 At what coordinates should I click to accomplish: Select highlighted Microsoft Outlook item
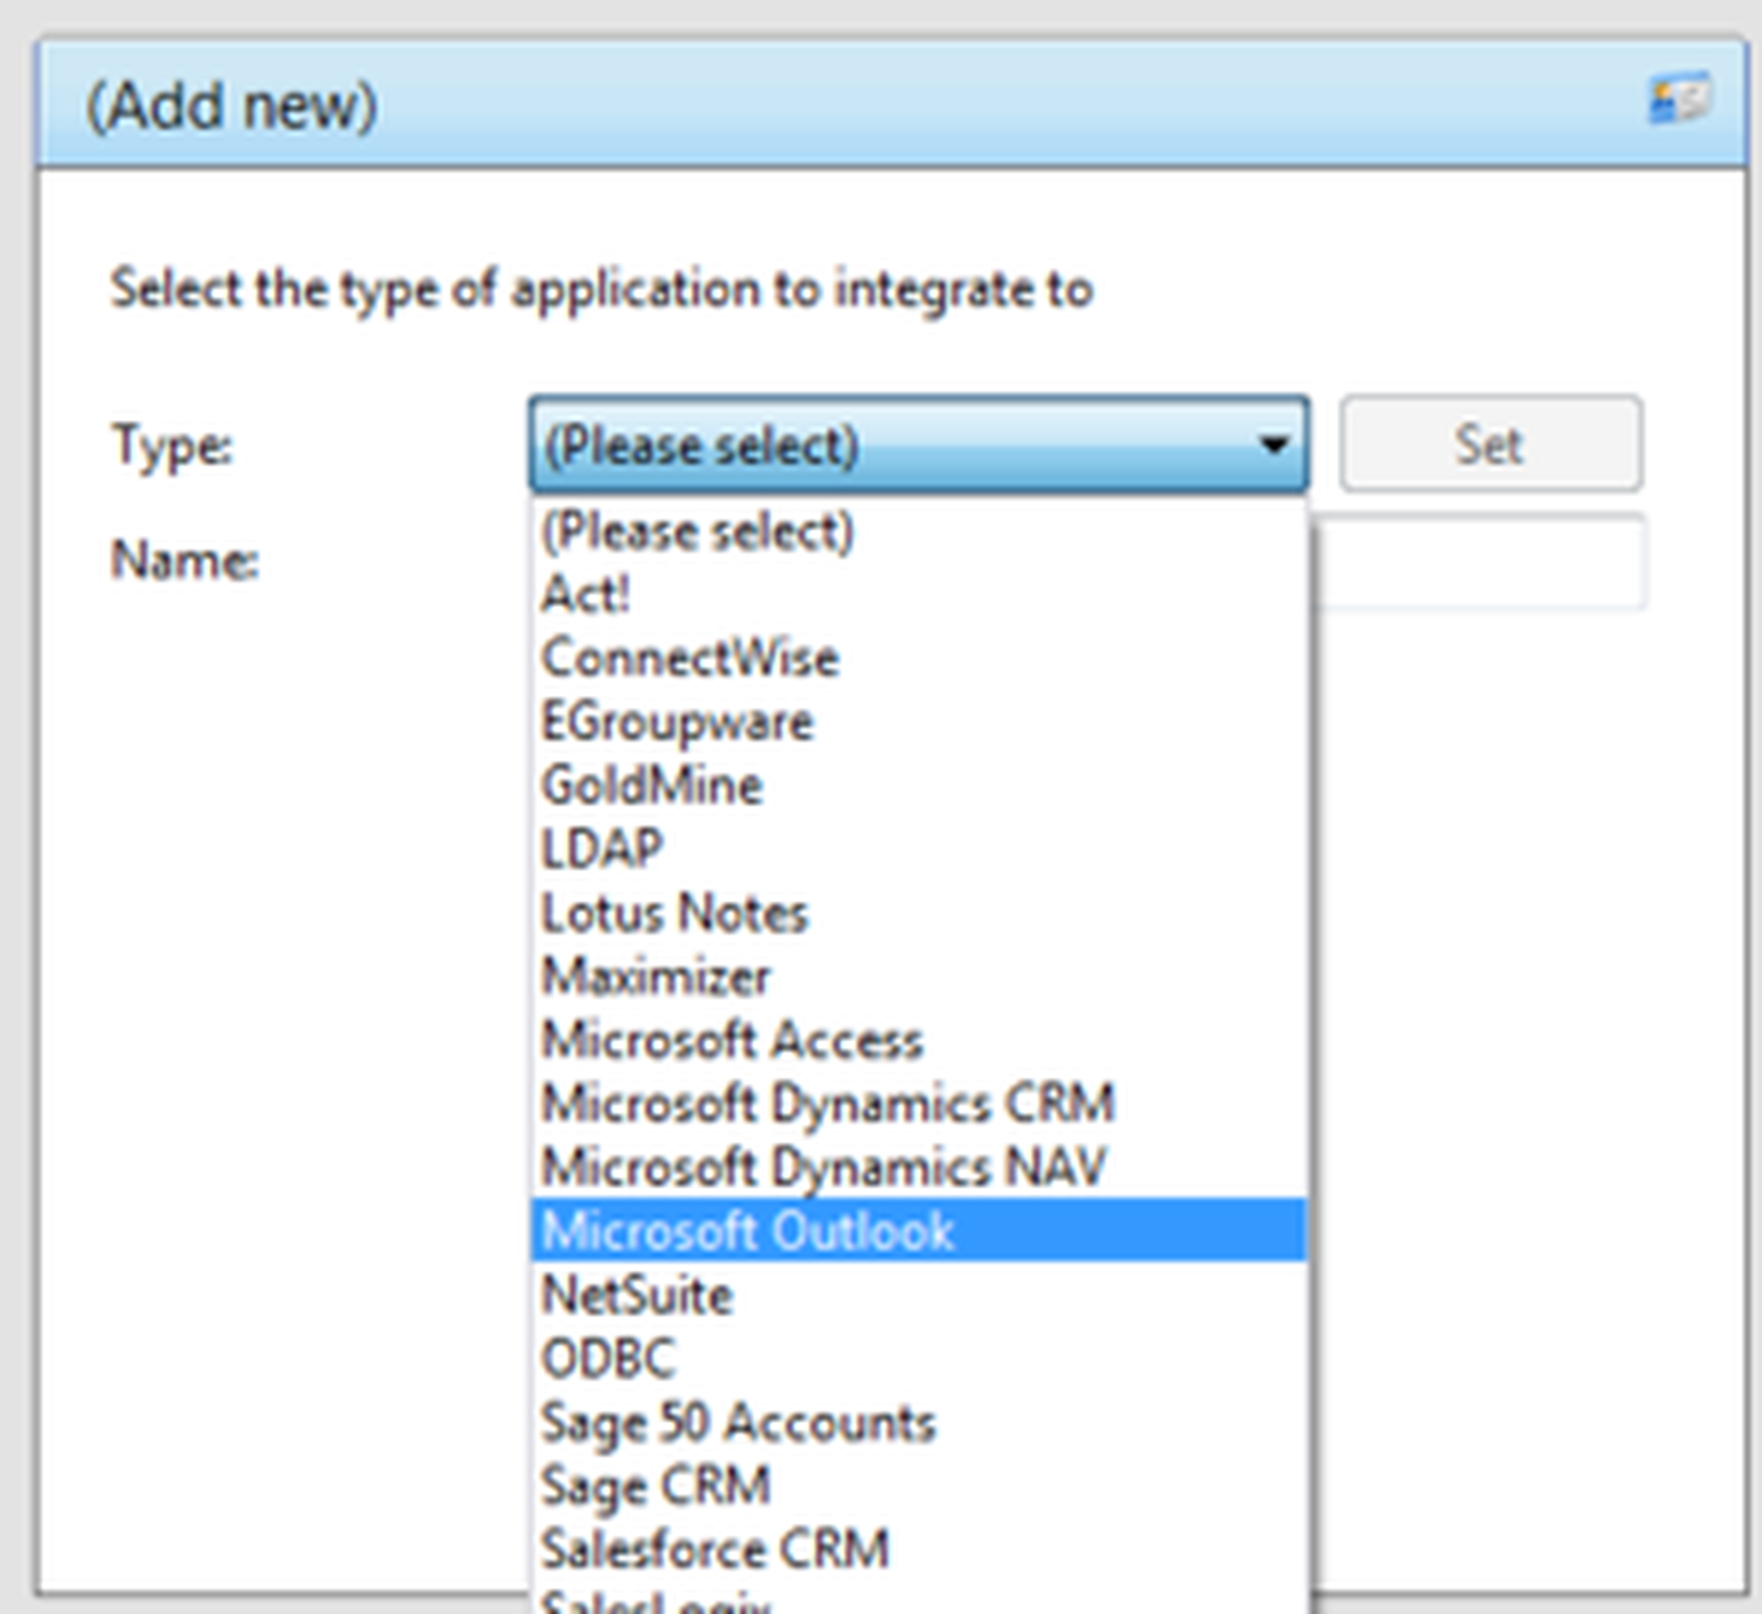[x=748, y=1230]
